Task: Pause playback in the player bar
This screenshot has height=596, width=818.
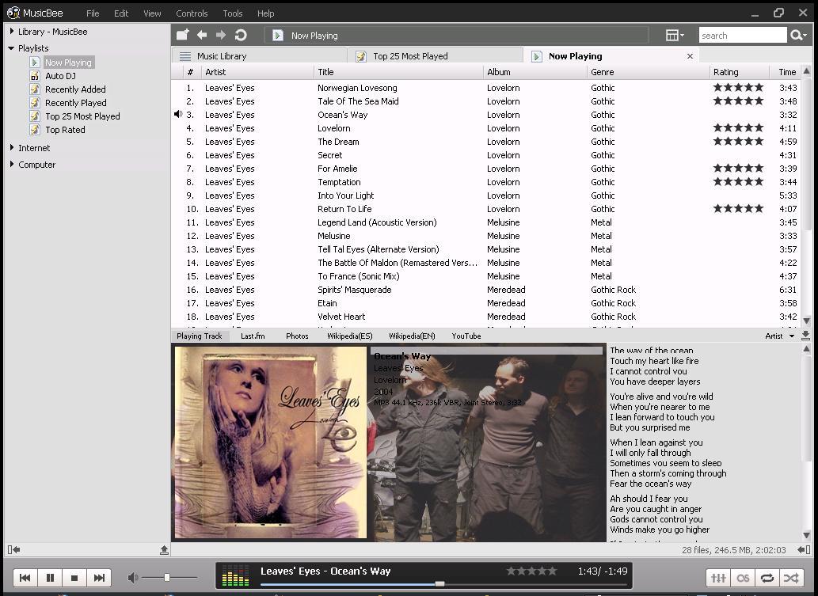Action: (50, 577)
